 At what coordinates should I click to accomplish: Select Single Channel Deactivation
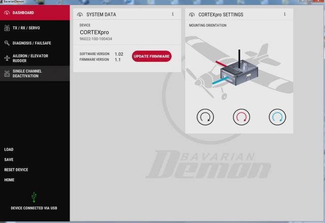pos(35,73)
